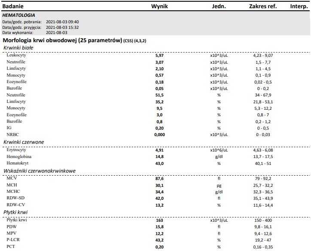Select the MCHC result 34,4
The width and height of the screenshot is (311, 251).
click(159, 192)
